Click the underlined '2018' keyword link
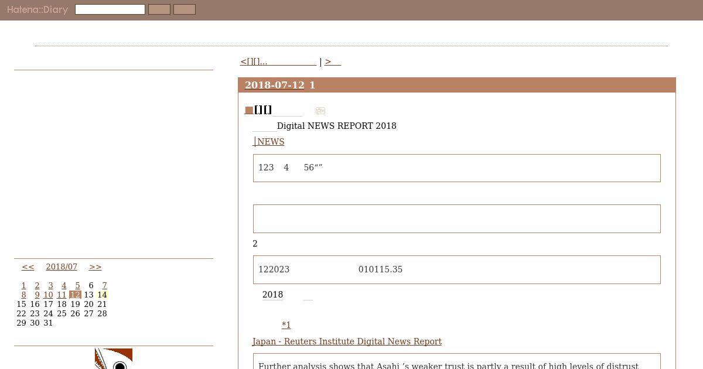The image size is (703, 369). [x=272, y=295]
